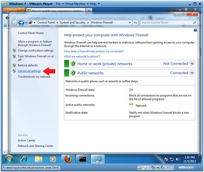Expand arrow after System and Security breadcrumb
This screenshot has height=172, width=204.
pyautogui.click(x=88, y=23)
